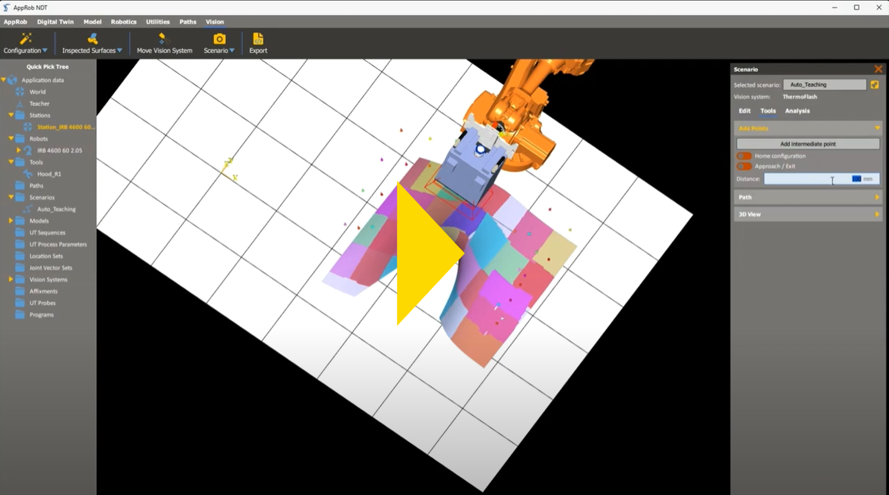
Task: Select Auto_Teaching scenario in tree
Action: 56,209
